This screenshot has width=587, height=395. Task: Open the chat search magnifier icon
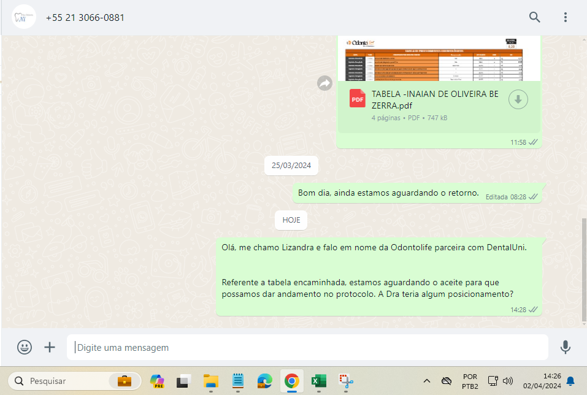tap(534, 17)
